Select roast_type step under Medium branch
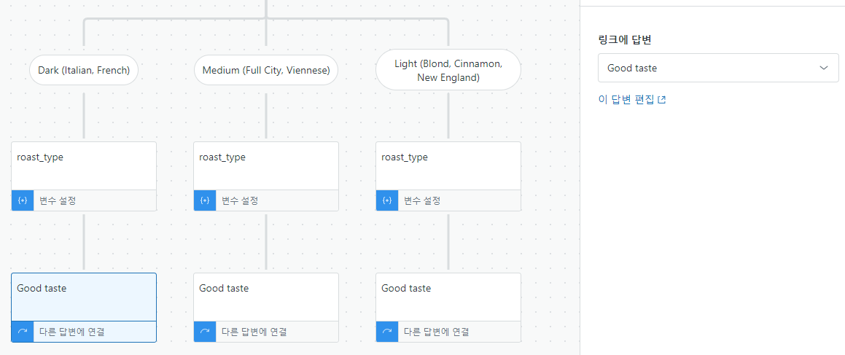 coord(265,176)
